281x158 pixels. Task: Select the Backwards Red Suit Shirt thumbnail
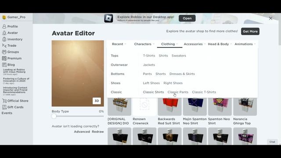pos(170,107)
